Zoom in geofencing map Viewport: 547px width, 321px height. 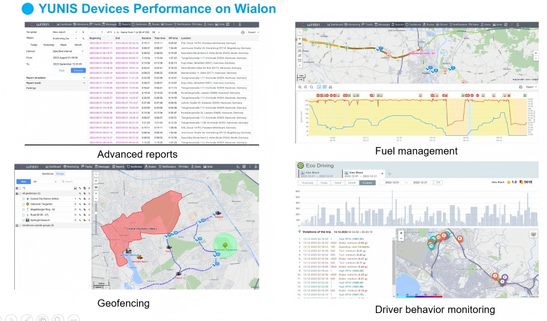(96, 193)
